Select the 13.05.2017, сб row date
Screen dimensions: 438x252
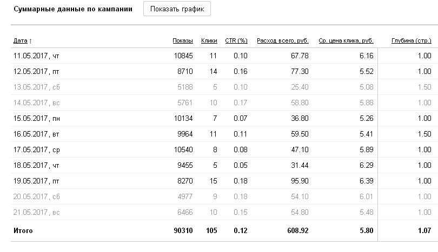coord(37,87)
